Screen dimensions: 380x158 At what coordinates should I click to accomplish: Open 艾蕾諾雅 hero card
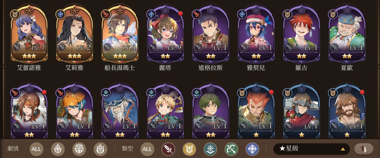(x=29, y=34)
